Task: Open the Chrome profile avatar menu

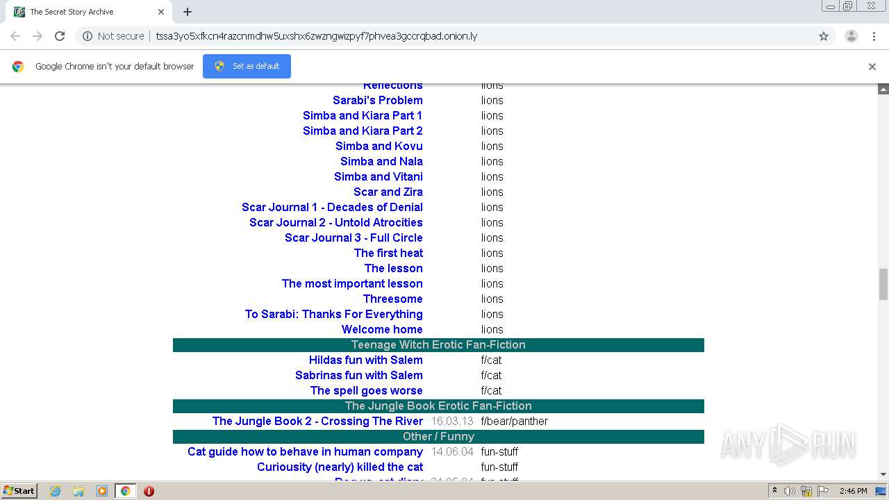Action: tap(851, 36)
